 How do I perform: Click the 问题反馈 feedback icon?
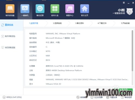coord(108,97)
